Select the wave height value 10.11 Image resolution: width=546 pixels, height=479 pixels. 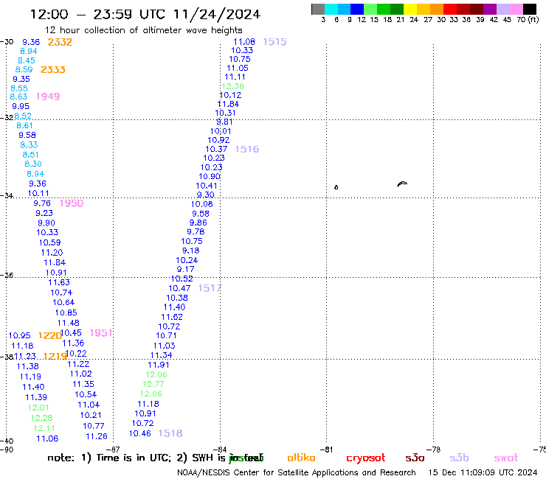(38, 193)
